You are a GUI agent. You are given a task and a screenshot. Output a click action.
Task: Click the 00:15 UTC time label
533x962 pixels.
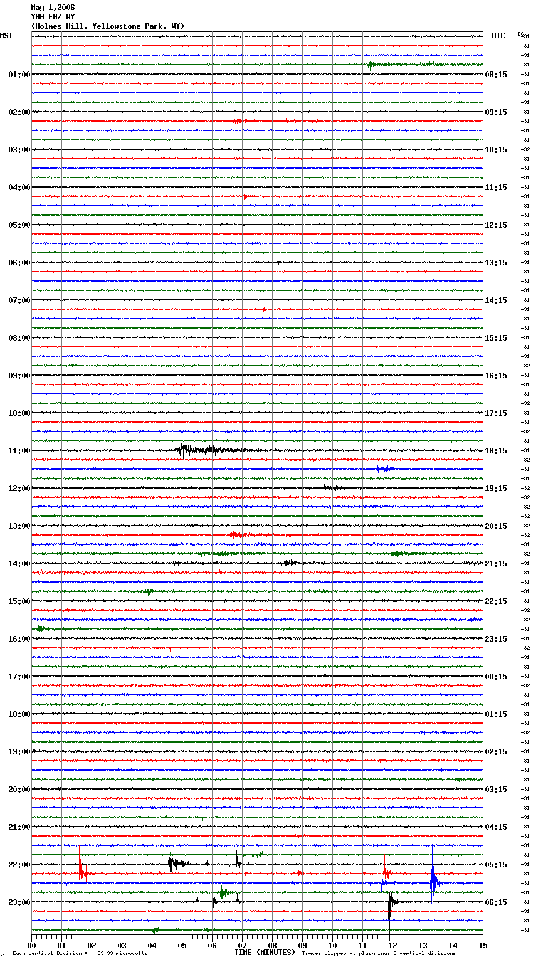click(x=496, y=676)
